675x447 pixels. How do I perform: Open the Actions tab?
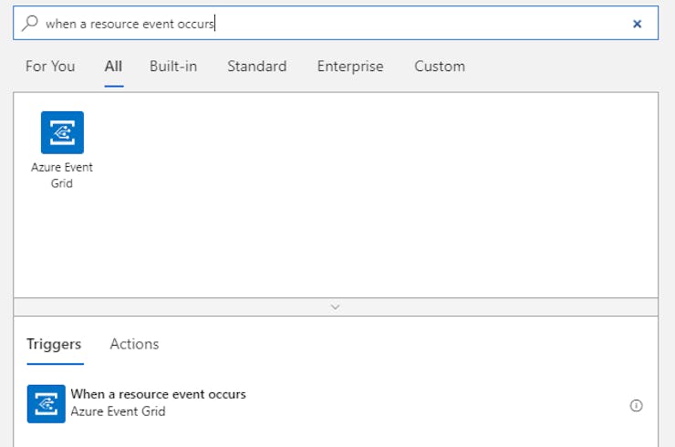click(134, 344)
